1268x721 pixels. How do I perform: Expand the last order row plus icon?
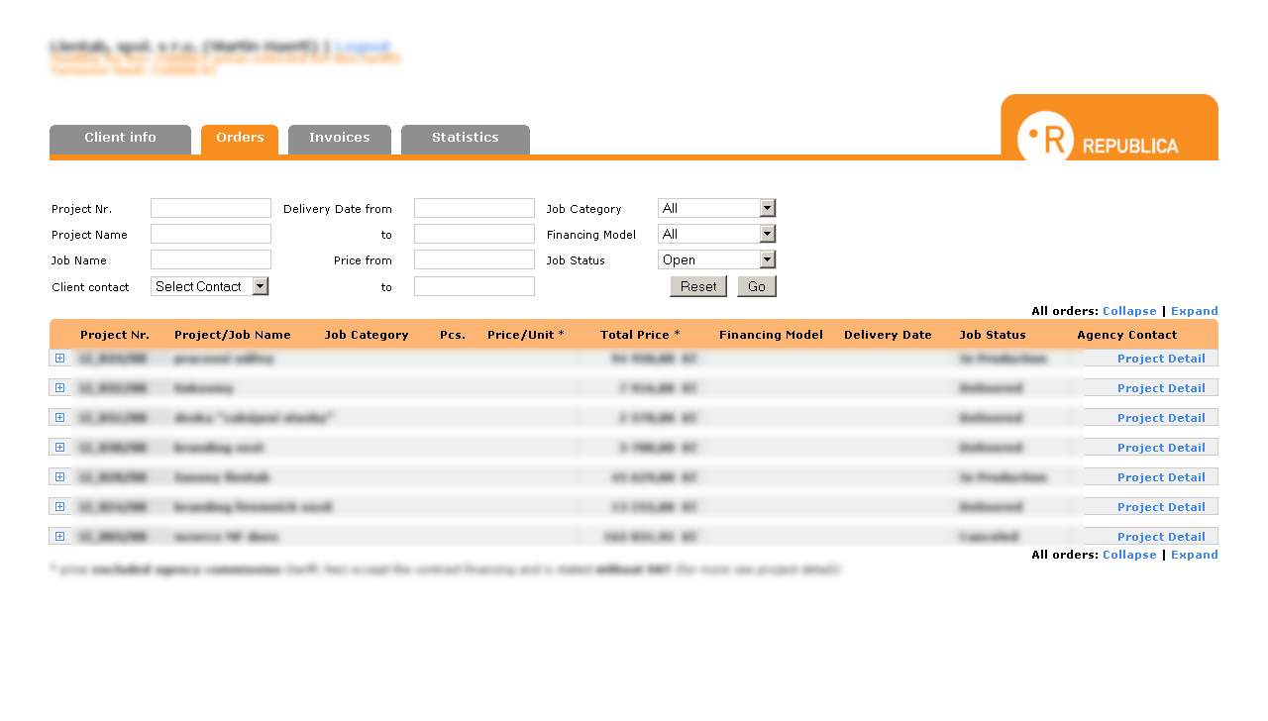tap(60, 537)
